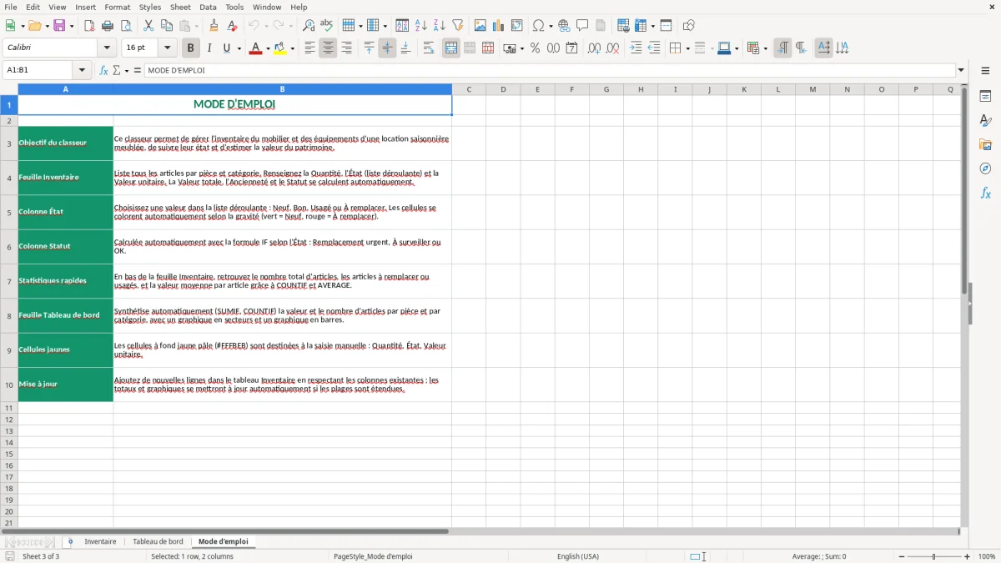Open sidebar Navigator compass icon
Image resolution: width=1001 pixels, height=563 pixels.
985,169
